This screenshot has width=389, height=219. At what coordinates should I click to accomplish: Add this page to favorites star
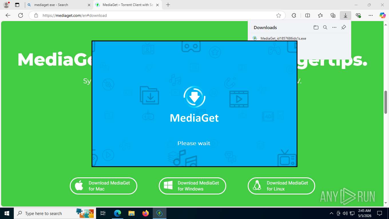279,15
